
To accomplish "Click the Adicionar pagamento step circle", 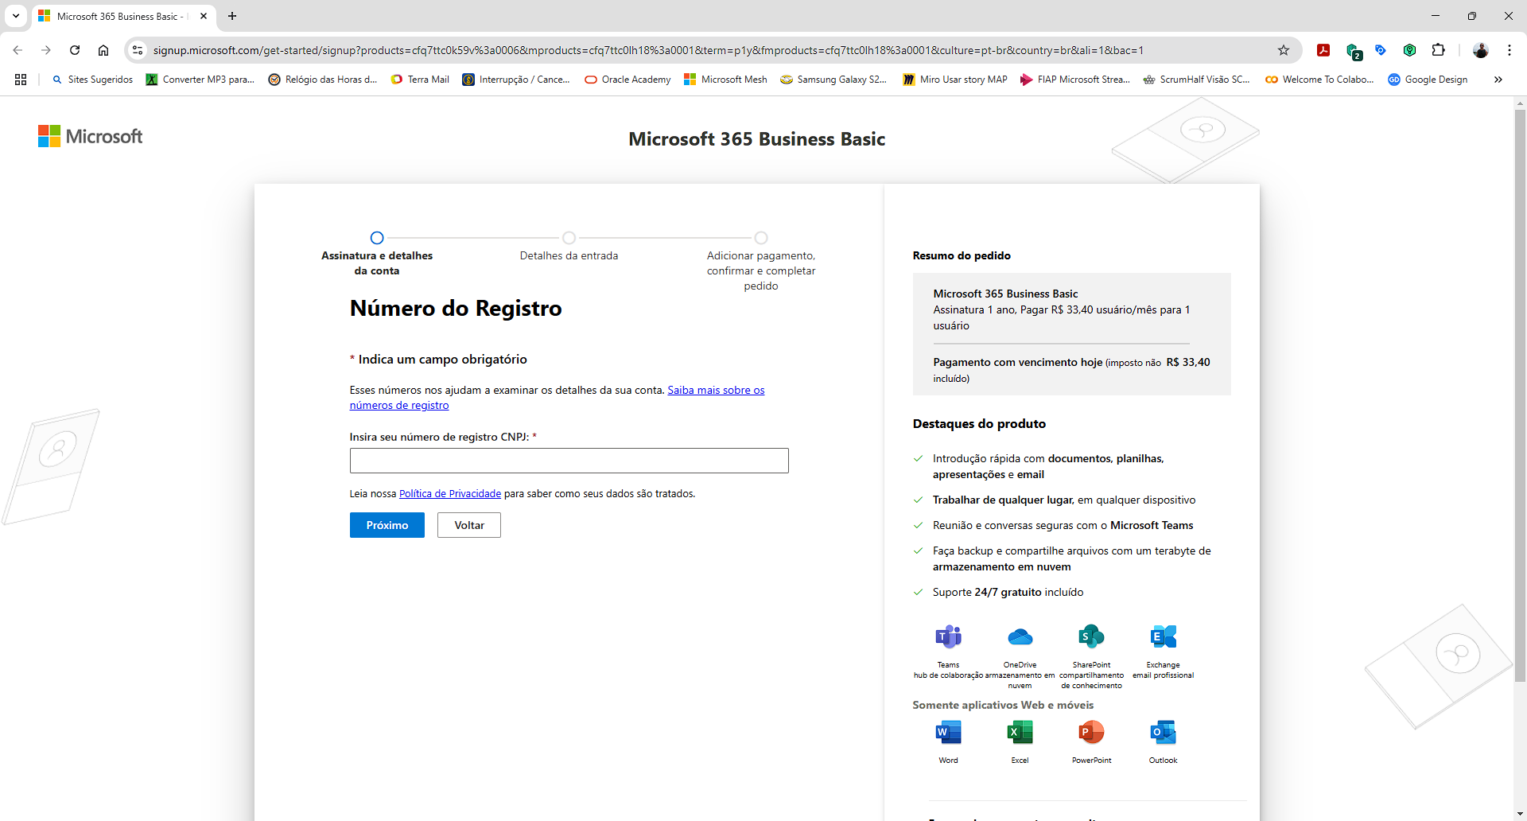I will [761, 238].
